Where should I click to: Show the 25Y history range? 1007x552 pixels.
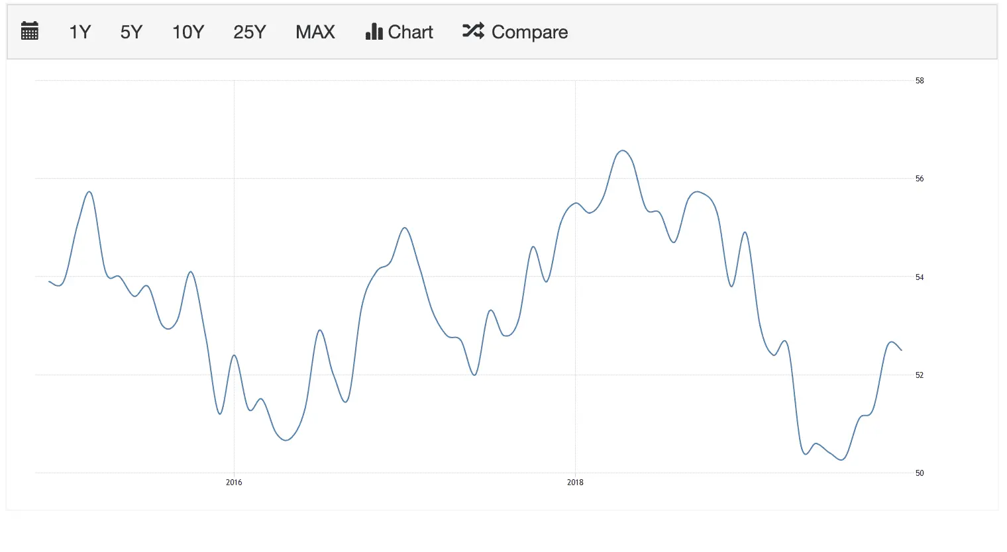click(x=250, y=32)
